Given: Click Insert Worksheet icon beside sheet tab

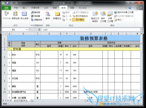Looking at the screenshot, I should click(x=32, y=100).
